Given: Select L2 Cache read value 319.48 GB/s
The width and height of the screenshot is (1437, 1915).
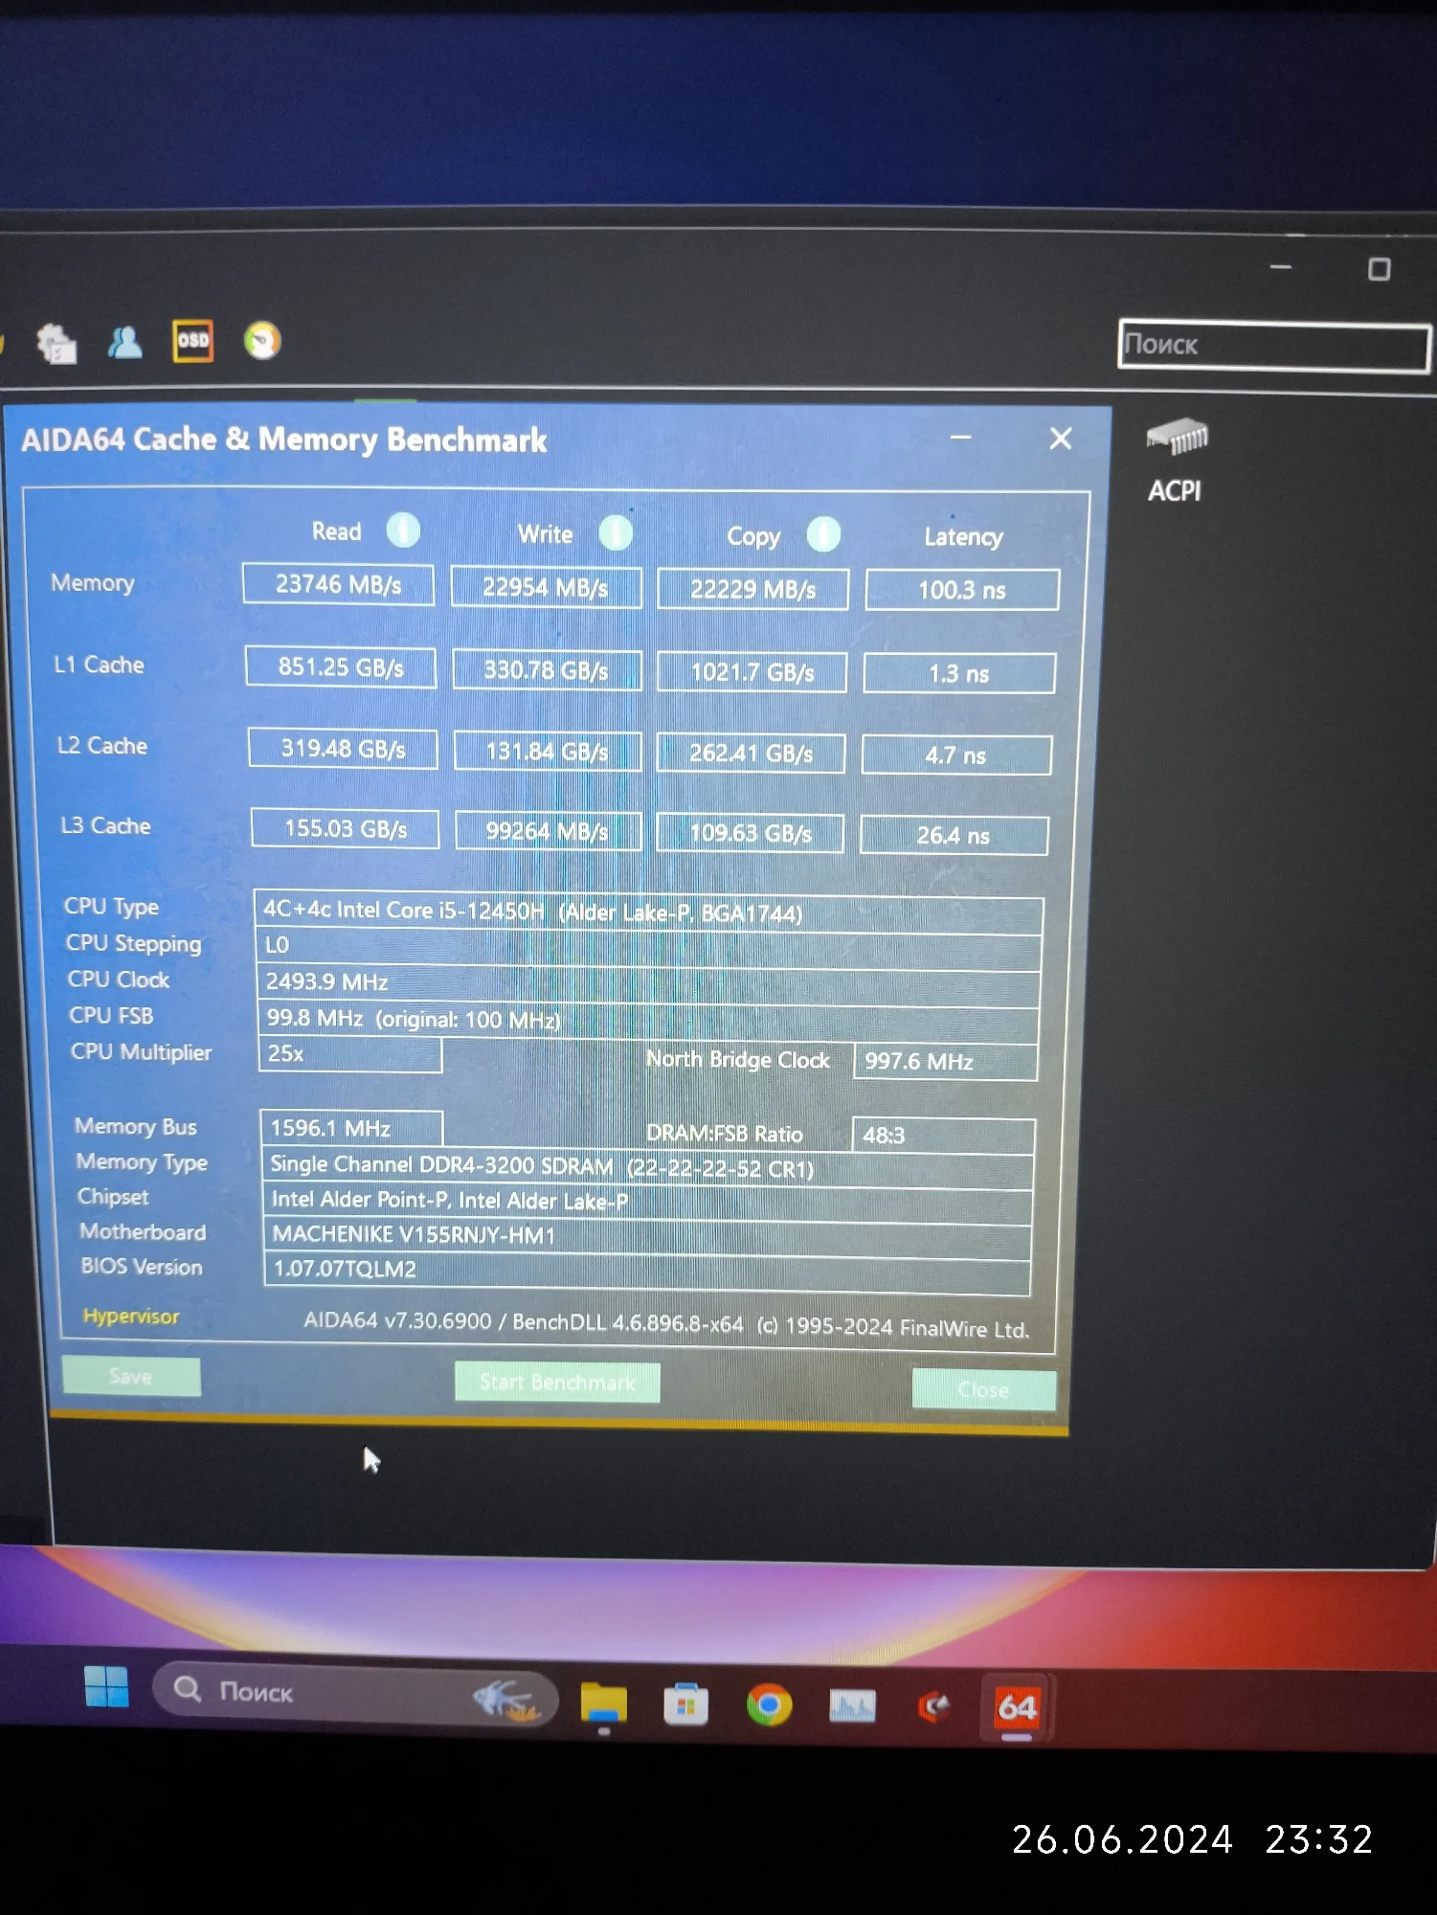Looking at the screenshot, I should 343,748.
